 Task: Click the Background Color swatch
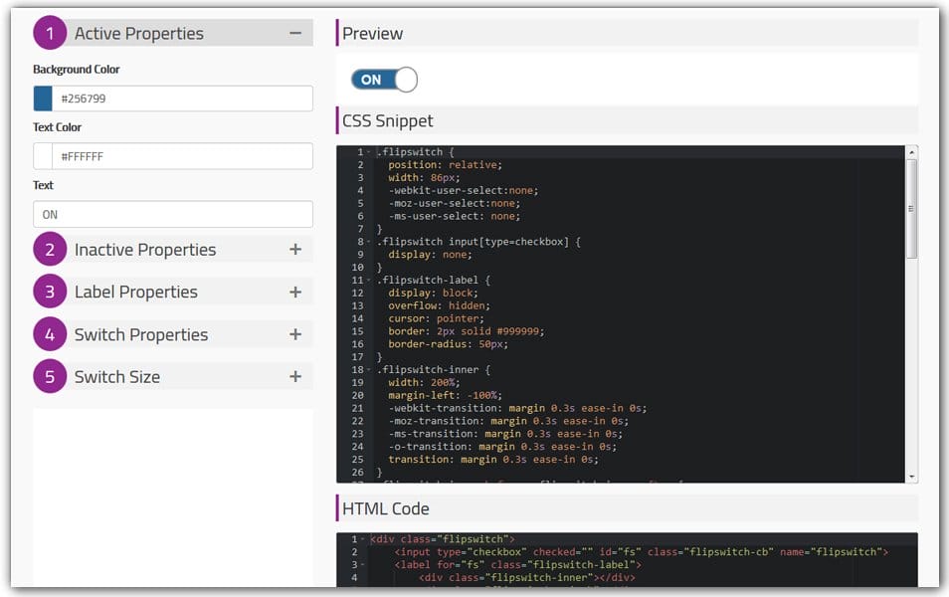[41, 98]
